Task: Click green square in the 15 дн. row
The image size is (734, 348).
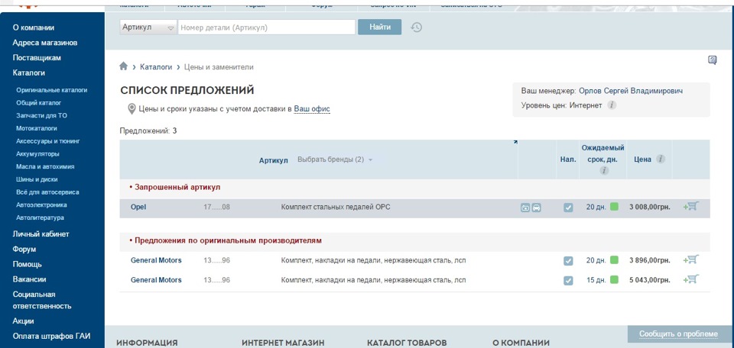Action: (x=614, y=280)
